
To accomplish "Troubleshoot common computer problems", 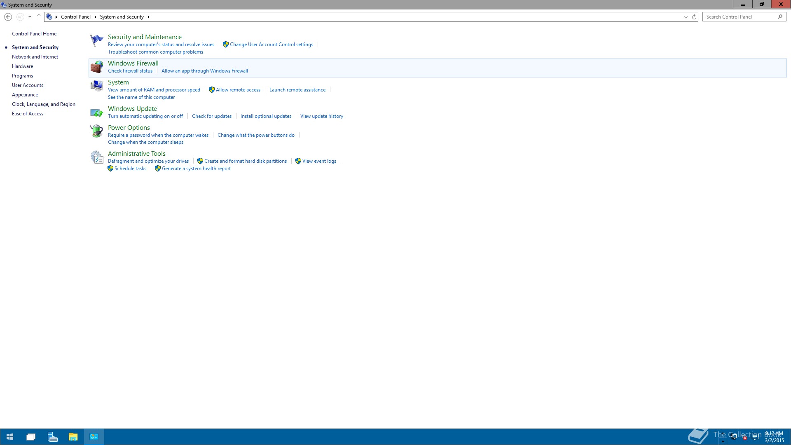I will (x=155, y=52).
